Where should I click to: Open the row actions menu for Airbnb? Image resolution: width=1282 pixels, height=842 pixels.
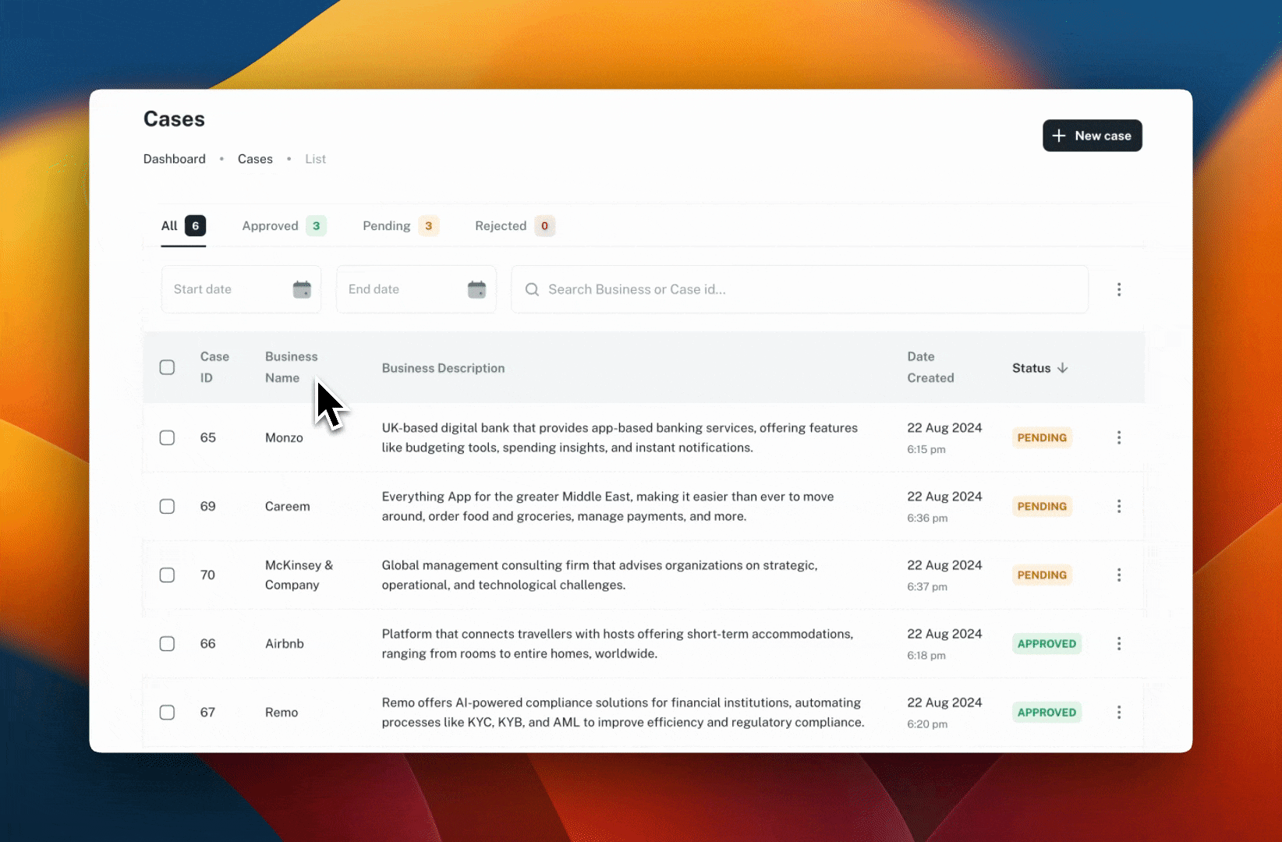[1119, 643]
